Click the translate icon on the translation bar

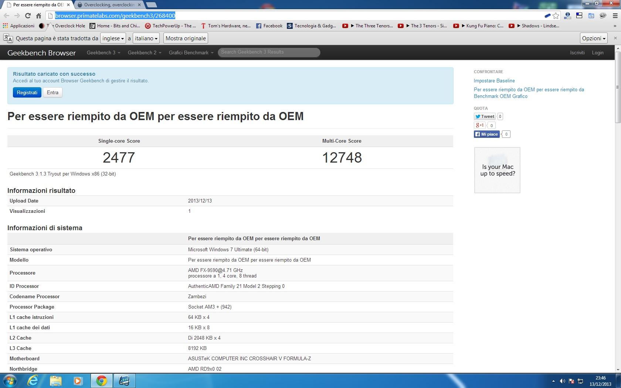click(8, 38)
